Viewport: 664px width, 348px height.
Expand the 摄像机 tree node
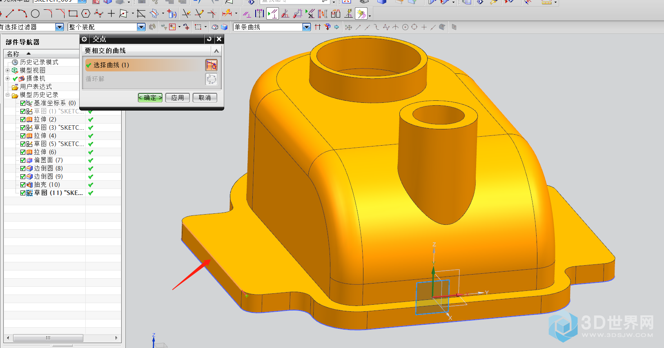coord(7,78)
